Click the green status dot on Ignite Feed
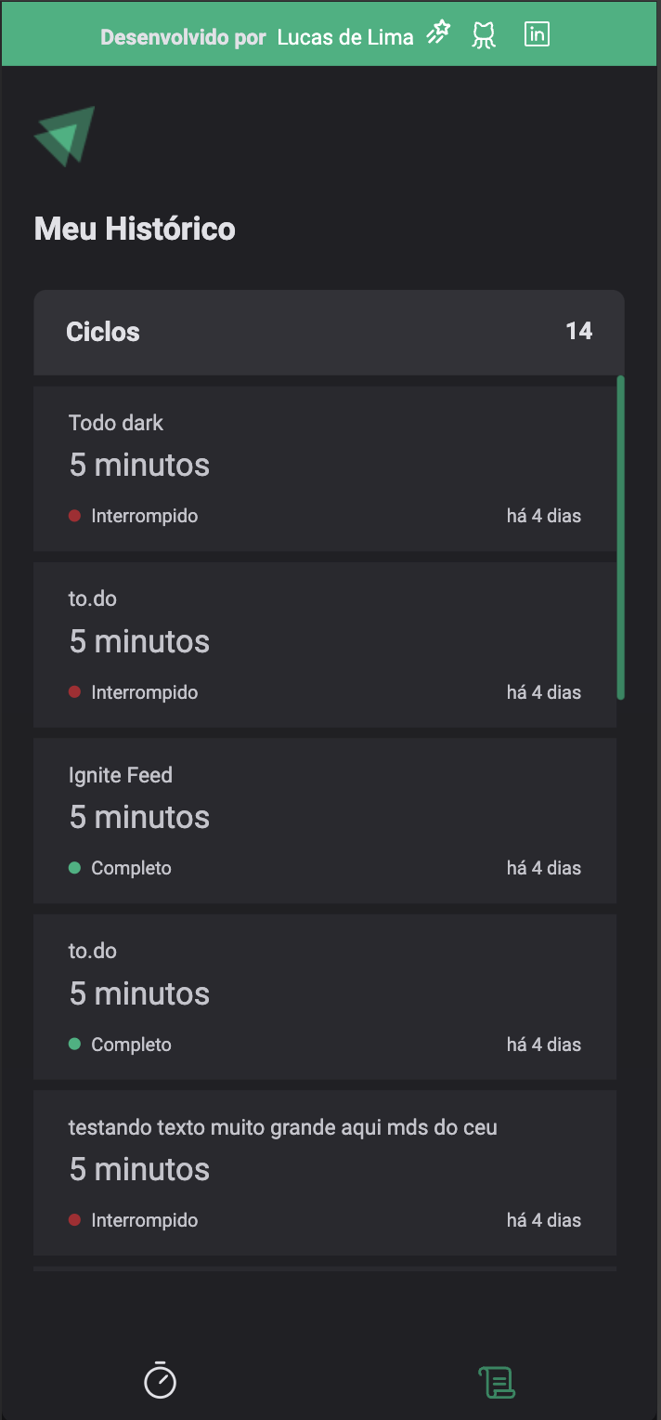Image resolution: width=661 pixels, height=1420 pixels. 75,868
